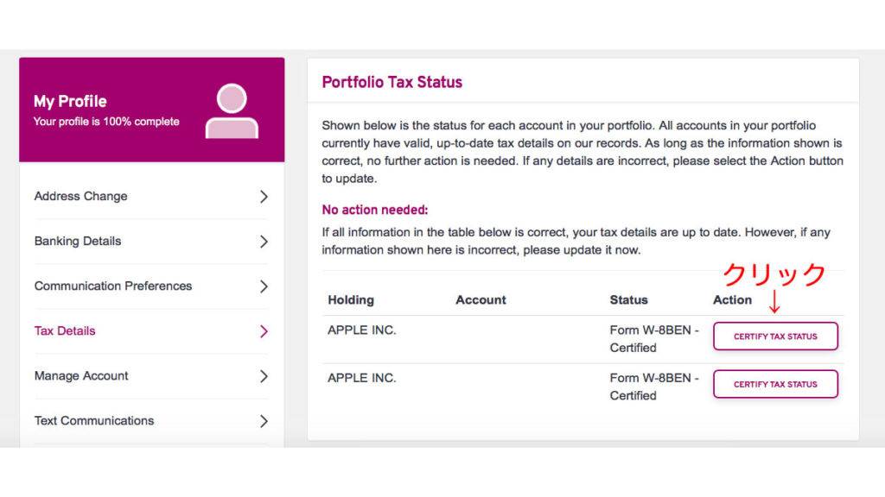Image resolution: width=885 pixels, height=497 pixels.
Task: Select the second APPLE INC. holding row
Action: click(583, 387)
